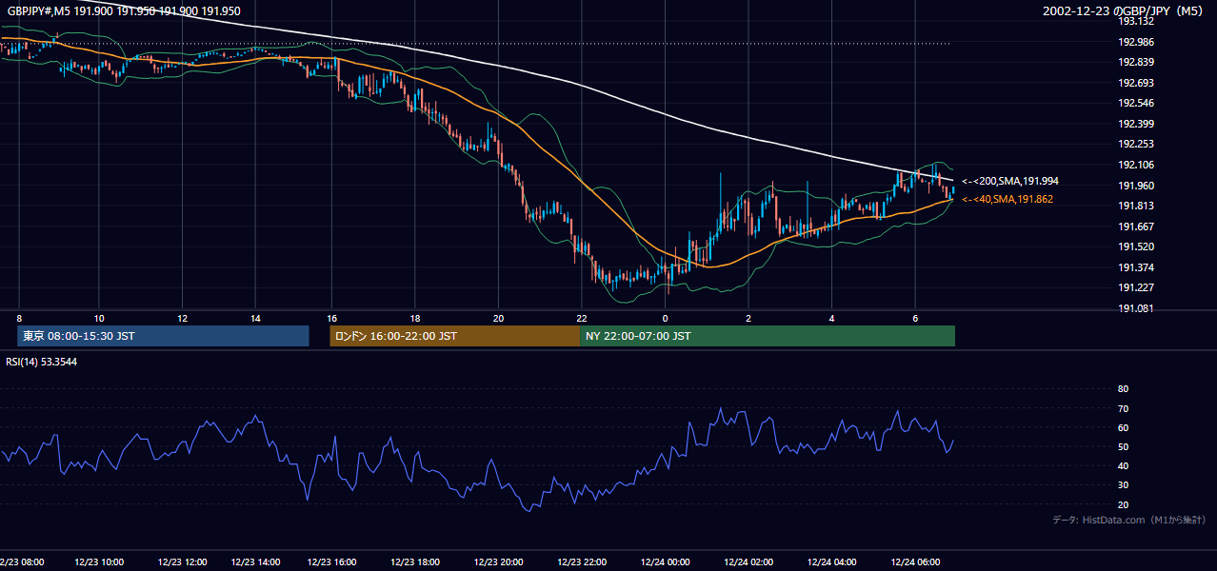Click the RSI scale value 50

pos(1123,446)
